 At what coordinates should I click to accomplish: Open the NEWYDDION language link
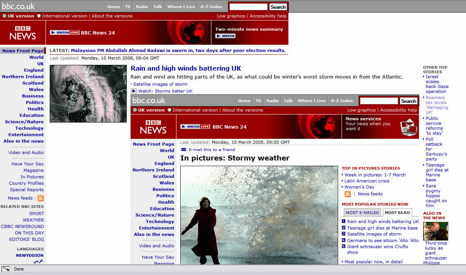click(x=30, y=255)
